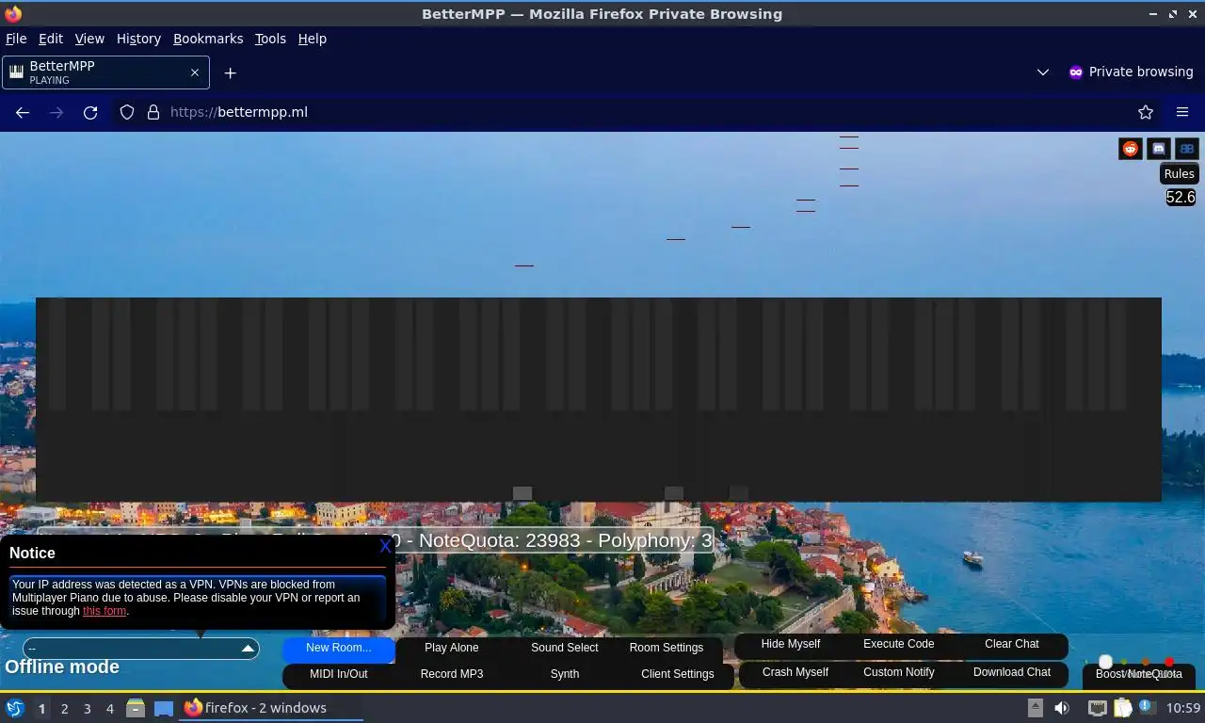The image size is (1205, 723).
Task: Click Record MP3
Action: coord(452,674)
